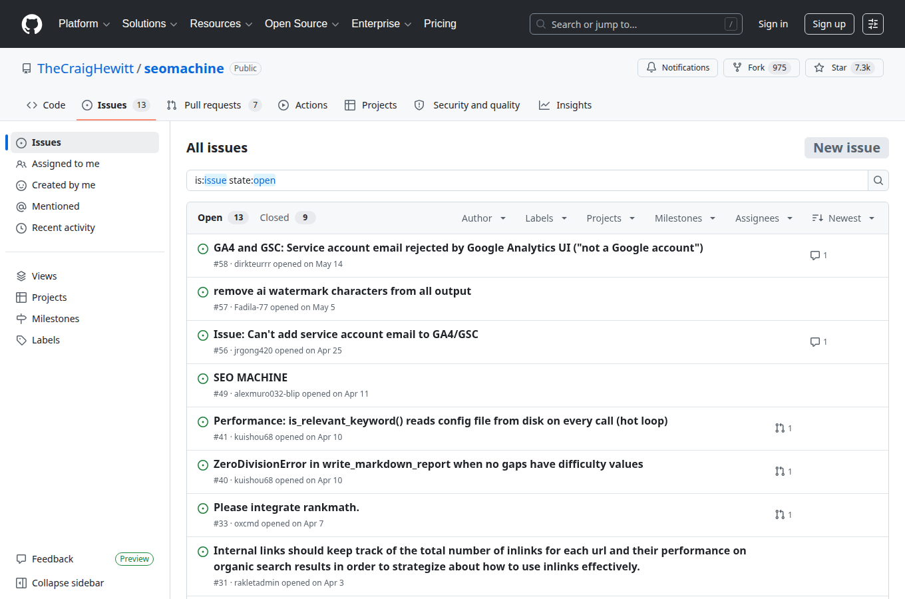Click the Notifications bell button

click(677, 68)
